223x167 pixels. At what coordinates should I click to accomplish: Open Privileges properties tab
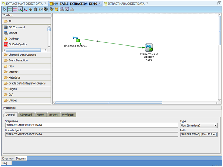pyautogui.click(x=68, y=115)
